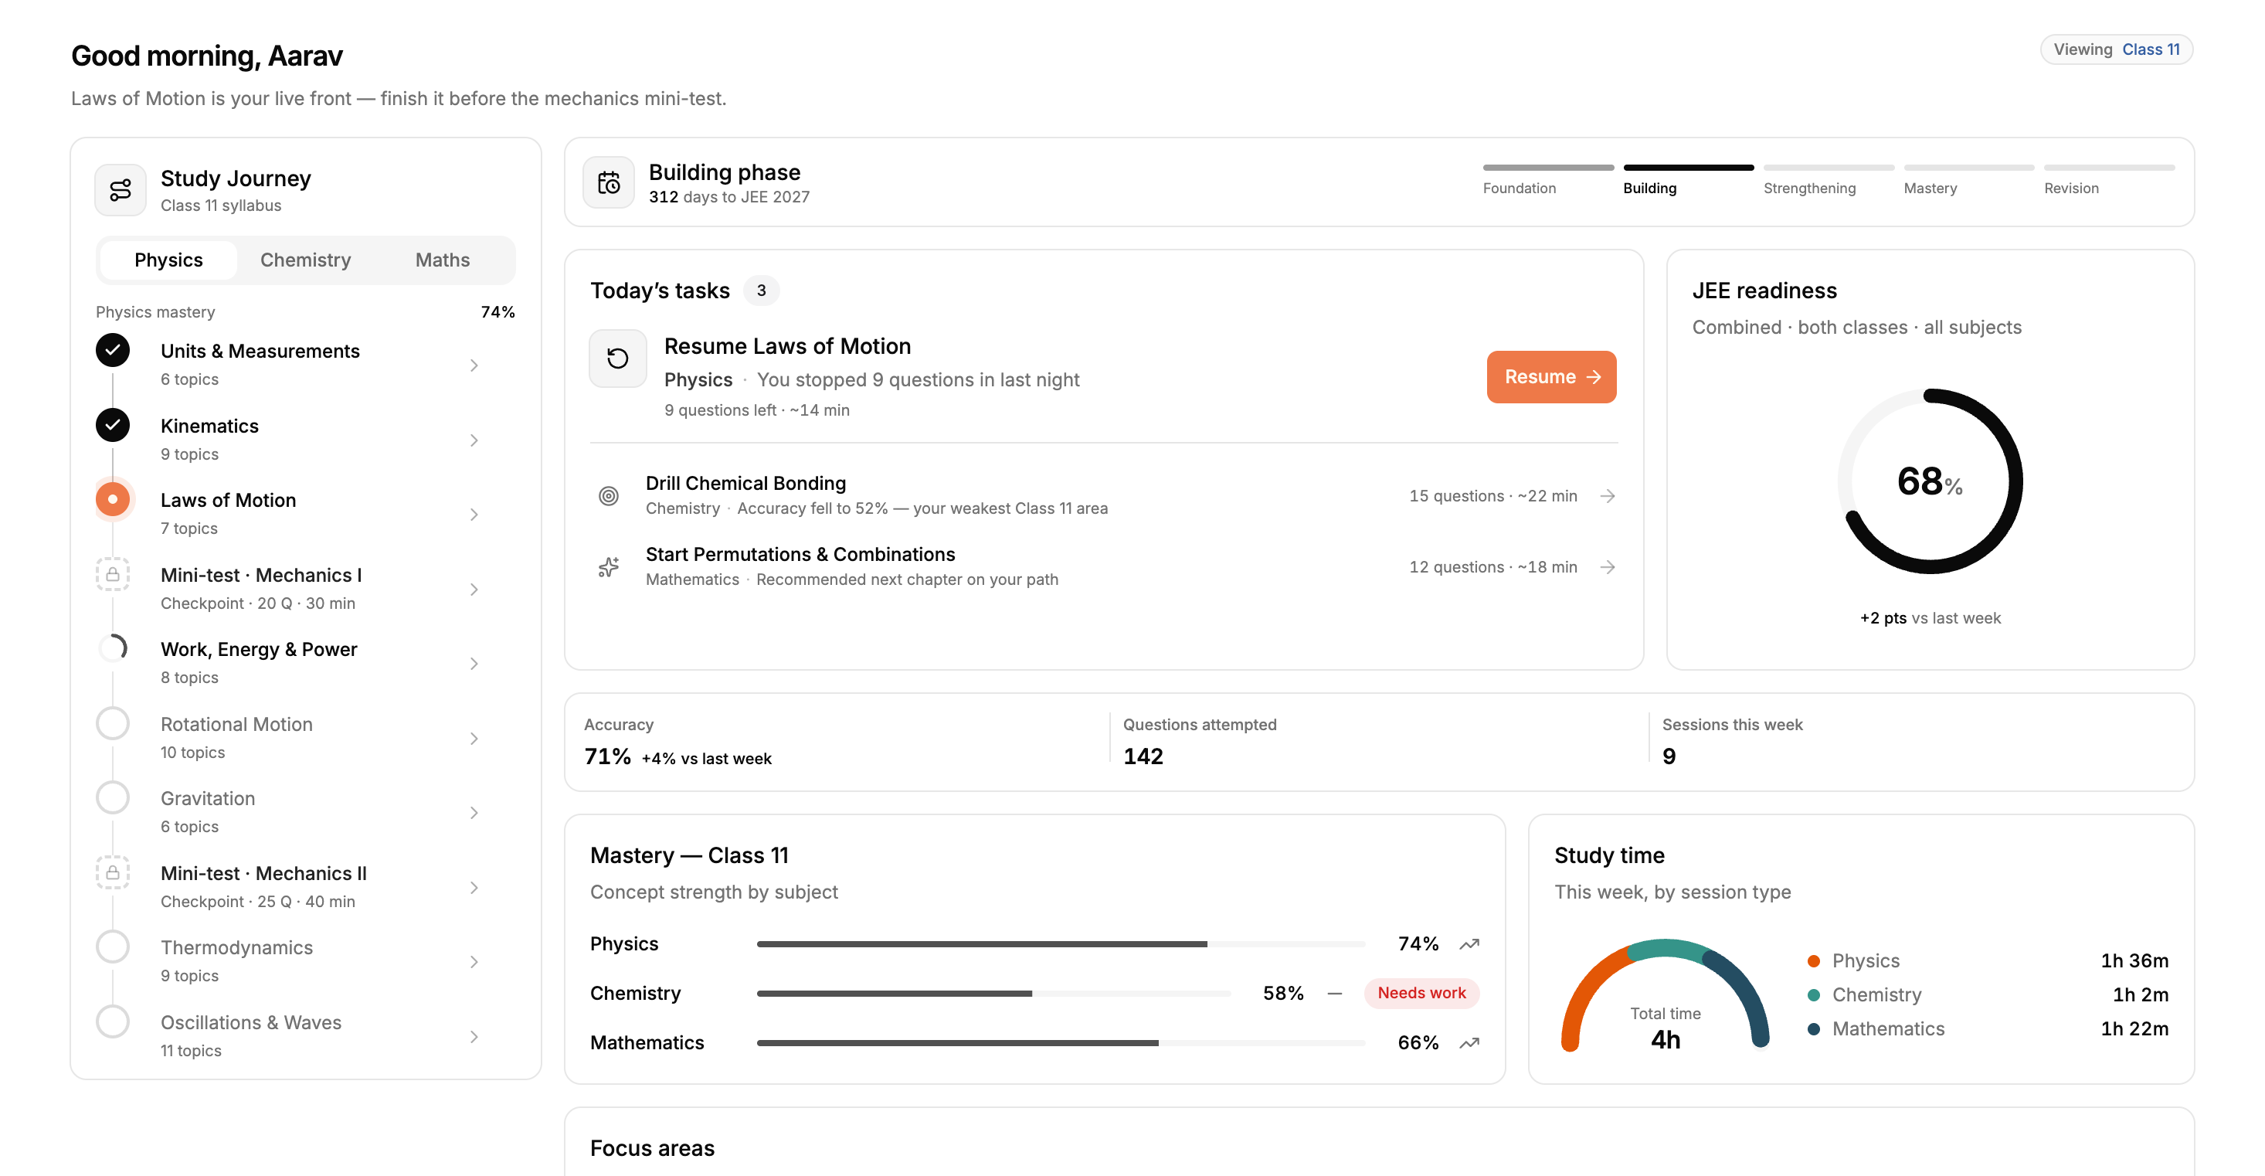Click the trending-up icon in the Mathematics mastery row
Viewport: 2265px width, 1176px height.
(x=1469, y=1043)
